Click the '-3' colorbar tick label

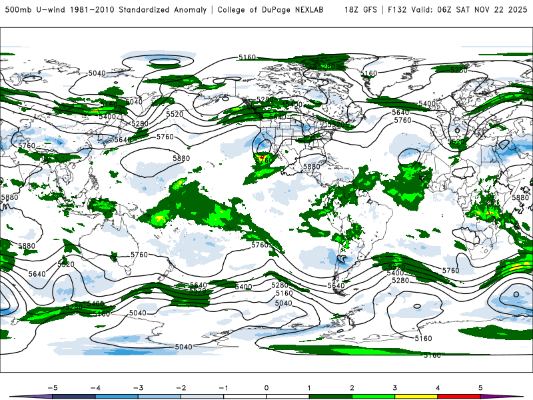coord(138,388)
